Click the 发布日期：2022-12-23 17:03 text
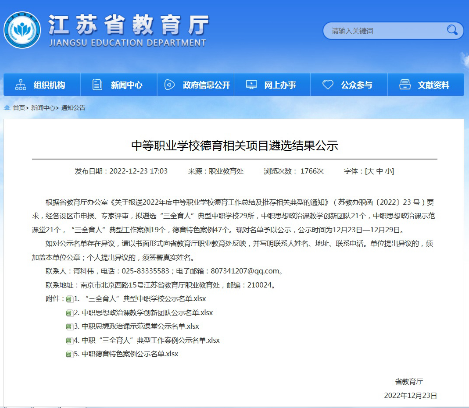Image resolution: width=469 pixels, height=408 pixels. click(x=121, y=171)
